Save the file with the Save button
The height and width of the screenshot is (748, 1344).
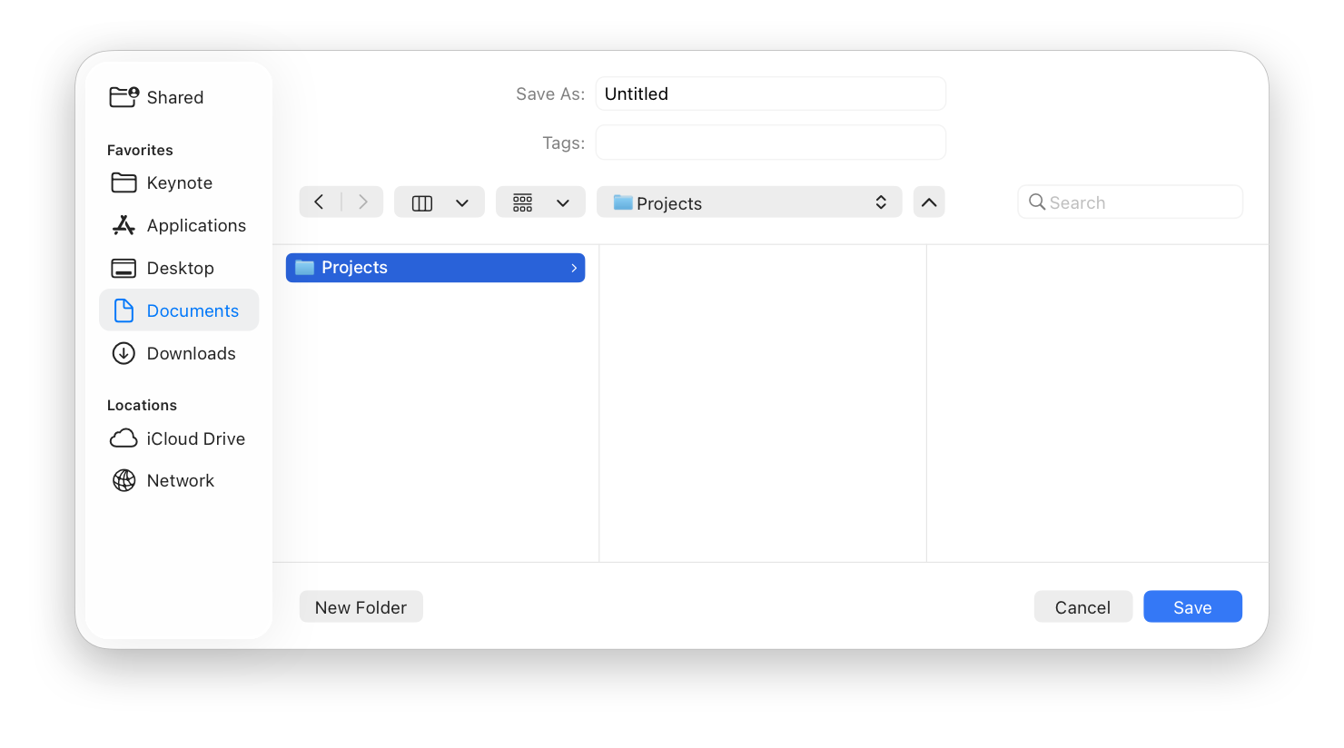tap(1192, 606)
